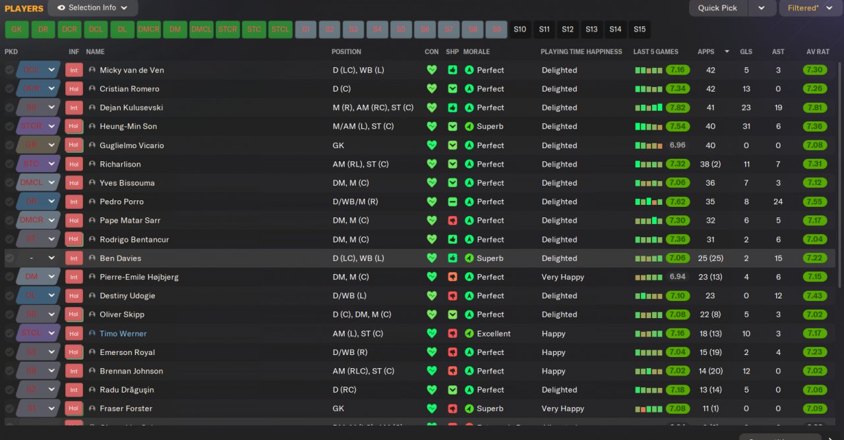Screen dimensions: 844x440
Task: Click Destiny Udogie's 7.43 average rating pill
Action: 815,296
